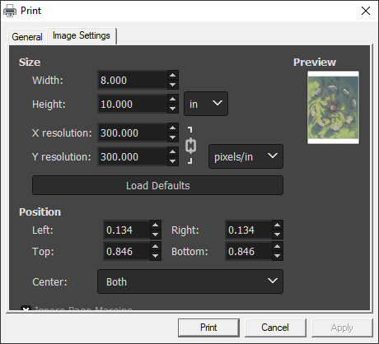
Task: Increase Y resolution using up arrow
Action: pyautogui.click(x=173, y=151)
